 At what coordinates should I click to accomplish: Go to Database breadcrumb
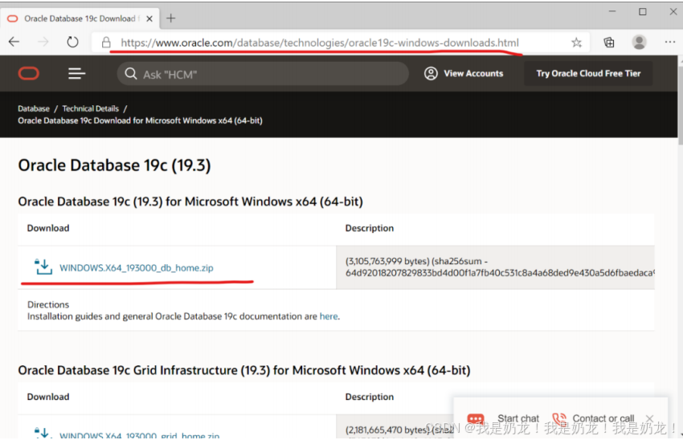(x=34, y=108)
